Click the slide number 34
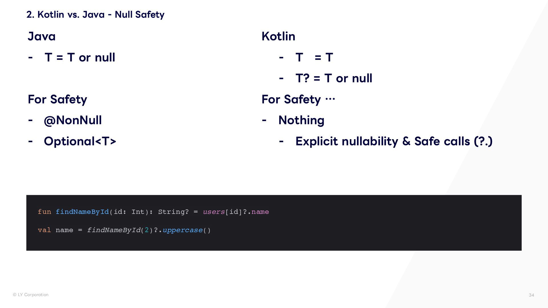Image resolution: width=548 pixels, height=308 pixels. [x=531, y=295]
